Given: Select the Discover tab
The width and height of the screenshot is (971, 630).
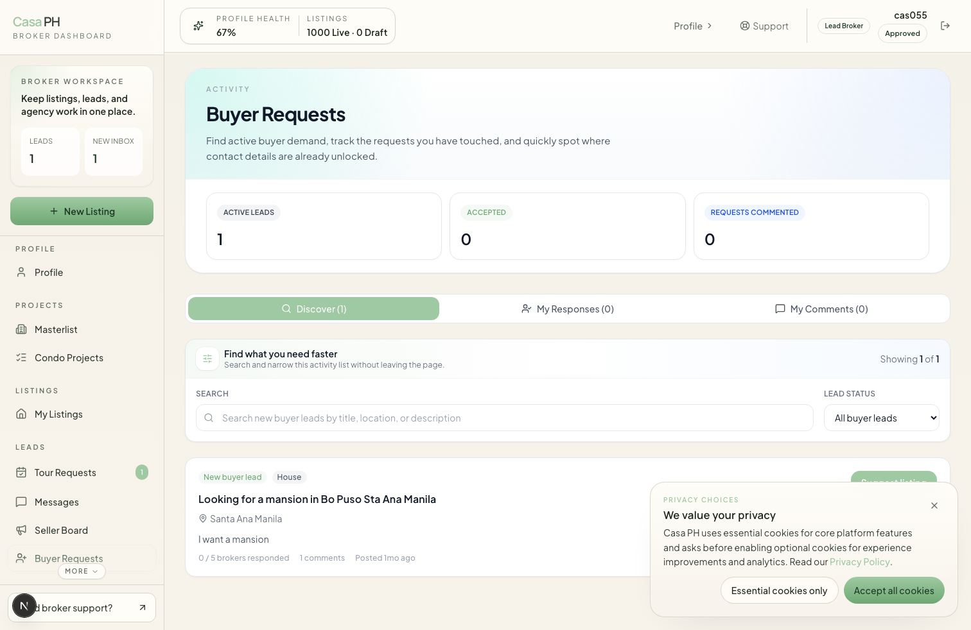Looking at the screenshot, I should pos(313,309).
